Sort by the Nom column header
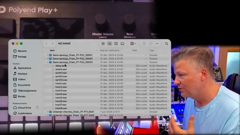The width and height of the screenshot is (240, 135). click(52, 50)
